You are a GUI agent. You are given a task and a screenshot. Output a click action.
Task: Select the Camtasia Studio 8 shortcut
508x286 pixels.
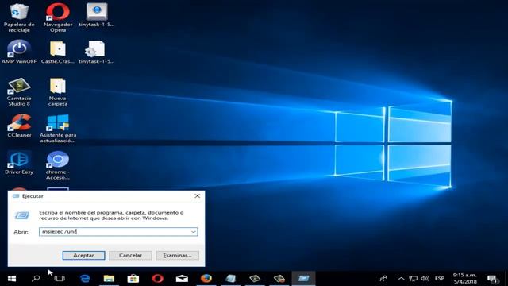coord(19,92)
